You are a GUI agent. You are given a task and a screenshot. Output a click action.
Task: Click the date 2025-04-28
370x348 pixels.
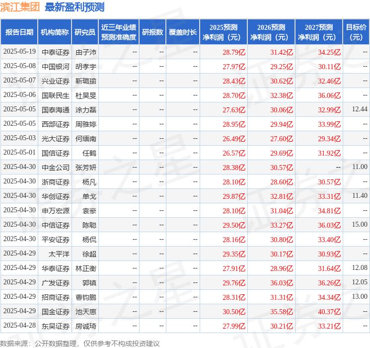19,325
